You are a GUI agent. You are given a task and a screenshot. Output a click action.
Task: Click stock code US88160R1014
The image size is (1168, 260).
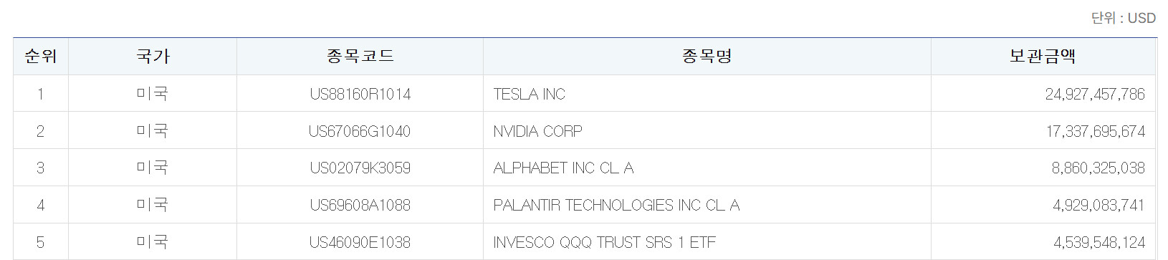coord(360,94)
